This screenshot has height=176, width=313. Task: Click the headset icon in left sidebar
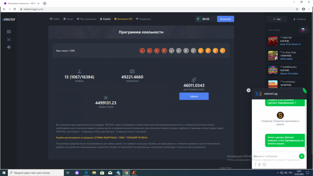coord(9,47)
